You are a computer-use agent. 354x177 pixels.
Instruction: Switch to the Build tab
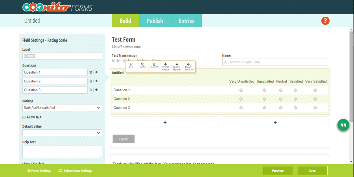125,21
